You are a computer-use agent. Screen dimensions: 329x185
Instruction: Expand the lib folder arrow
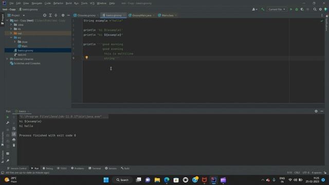point(11,29)
